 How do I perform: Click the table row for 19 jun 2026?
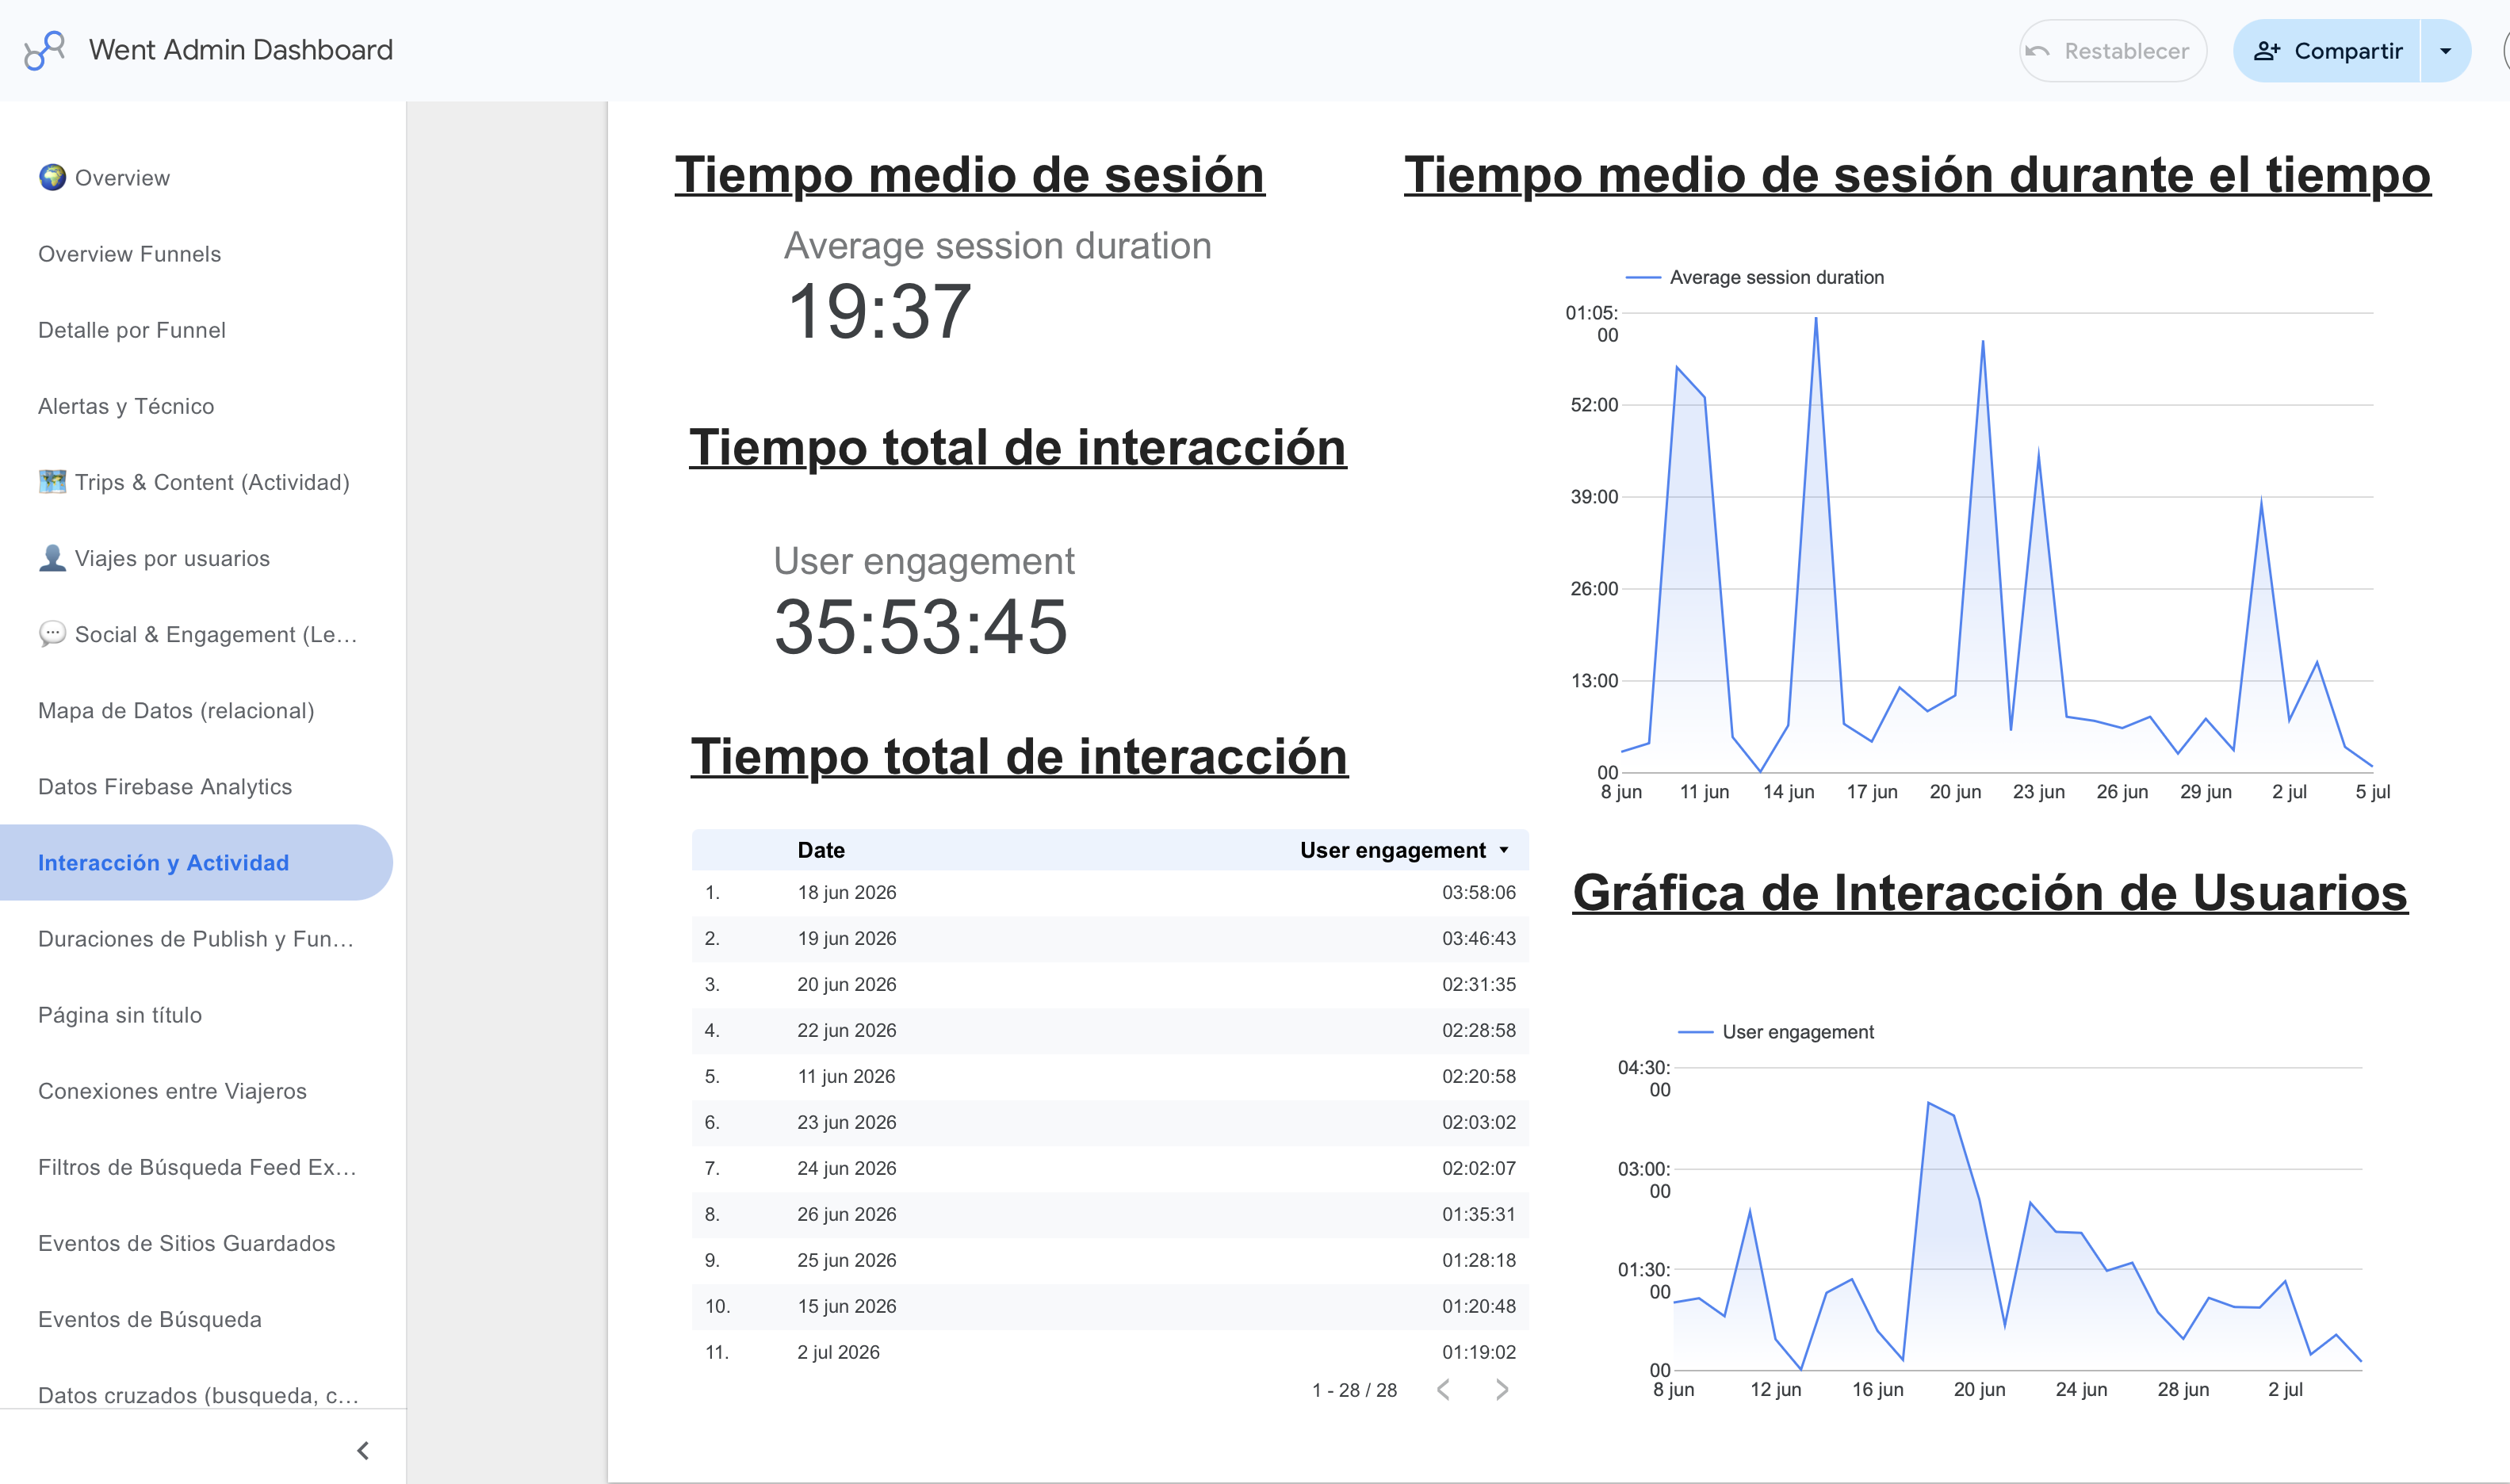point(1110,938)
